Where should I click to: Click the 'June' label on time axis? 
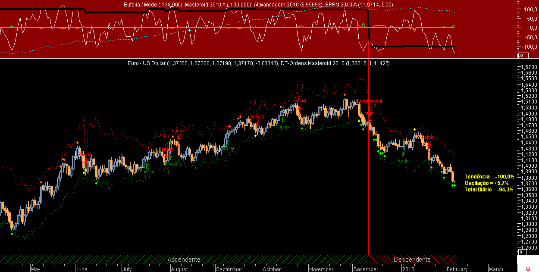point(81,269)
